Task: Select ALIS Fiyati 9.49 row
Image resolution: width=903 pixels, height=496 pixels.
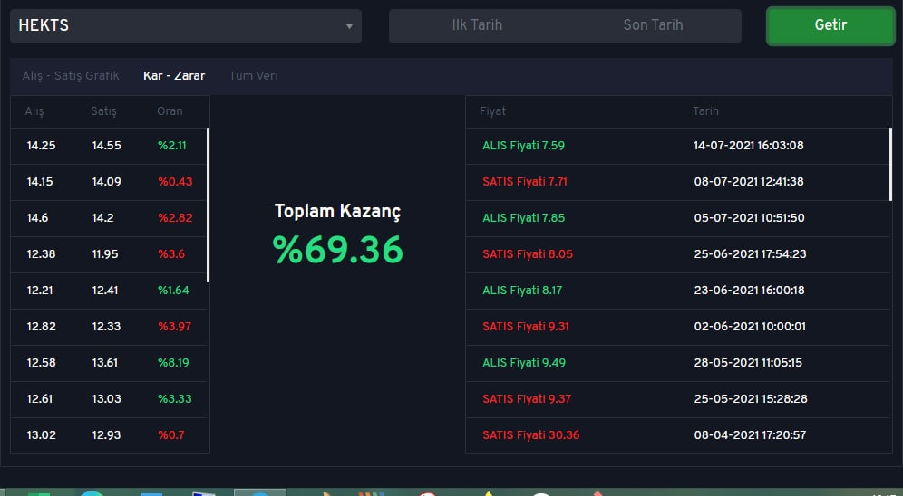Action: (677, 363)
